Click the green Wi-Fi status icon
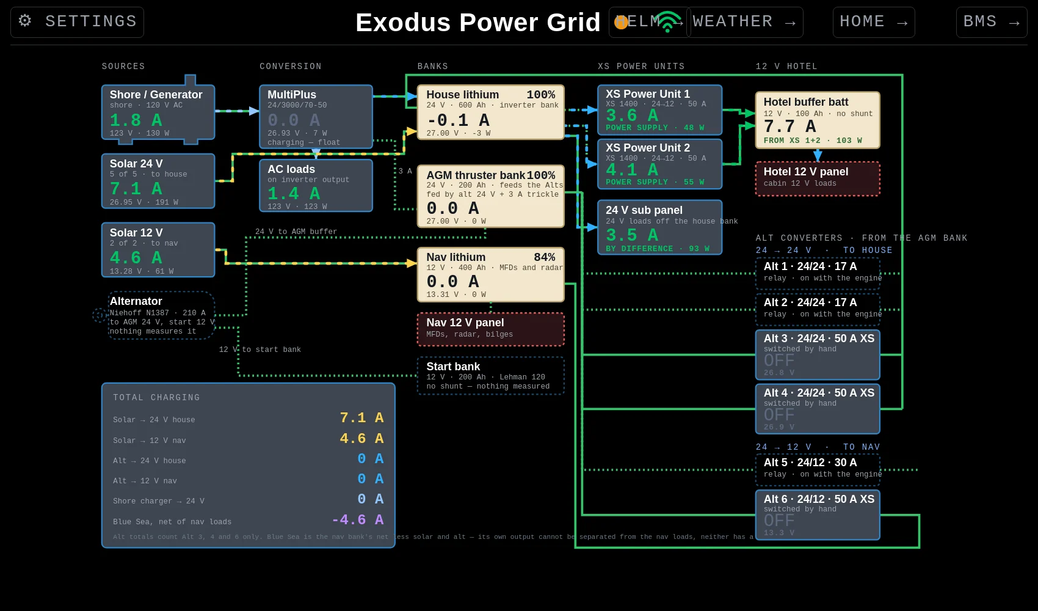Image resolution: width=1038 pixels, height=611 pixels. [668, 21]
